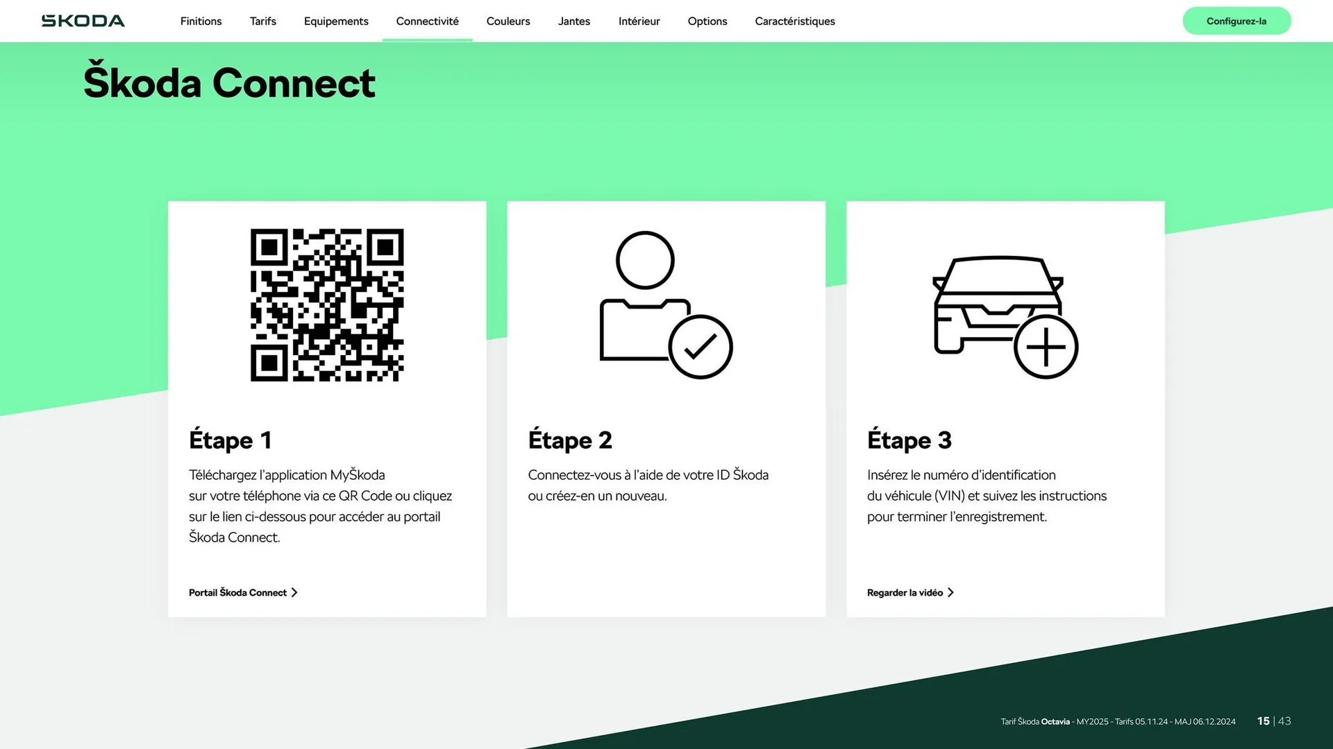The height and width of the screenshot is (749, 1333).
Task: Switch to Caractéristiques tab
Action: (794, 21)
